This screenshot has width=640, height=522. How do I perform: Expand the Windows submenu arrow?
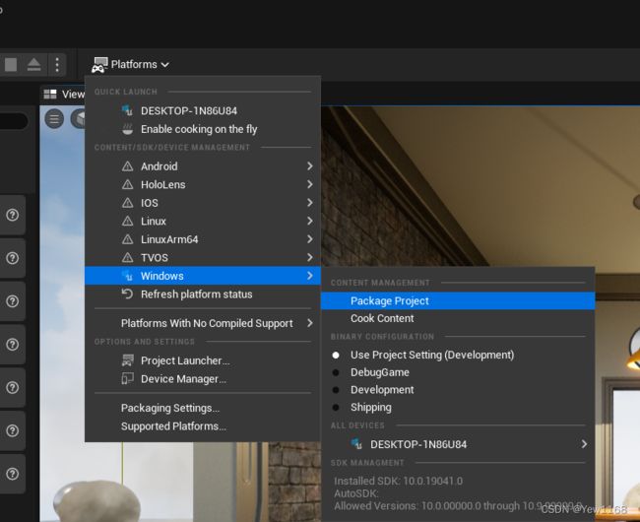(310, 276)
